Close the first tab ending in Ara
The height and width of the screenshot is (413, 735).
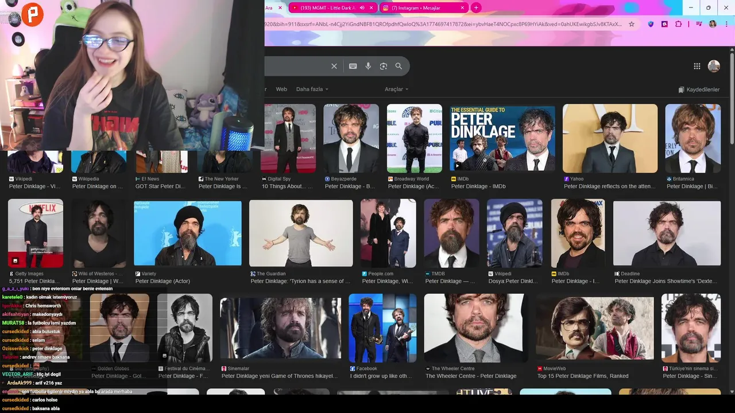point(280,7)
